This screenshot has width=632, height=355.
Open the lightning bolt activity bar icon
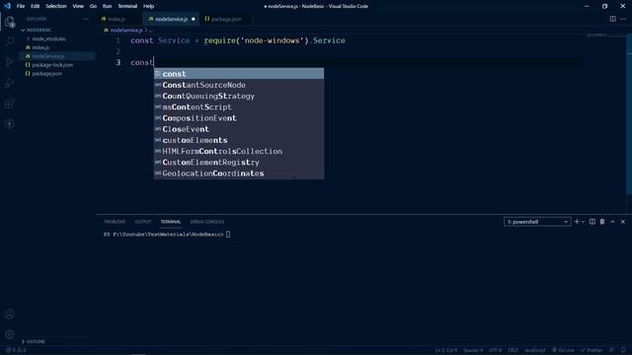tap(10, 124)
